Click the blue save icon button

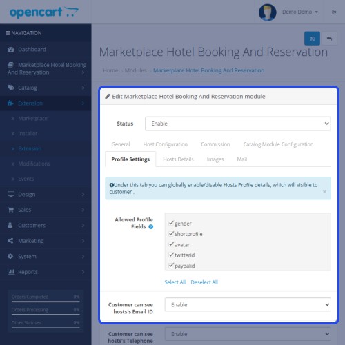[312, 39]
